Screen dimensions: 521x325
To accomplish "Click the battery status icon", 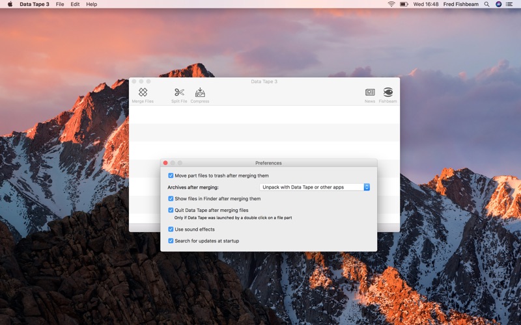I will click(404, 5).
